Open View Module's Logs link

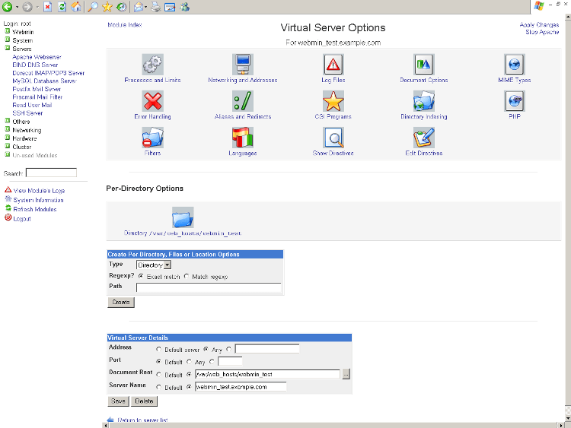[x=39, y=191]
